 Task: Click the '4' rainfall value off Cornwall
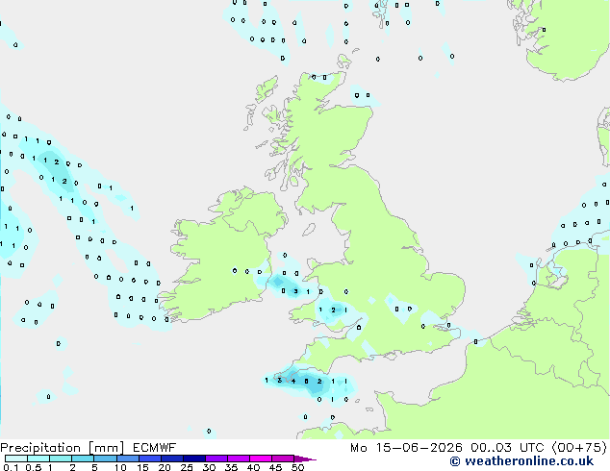click(293, 382)
